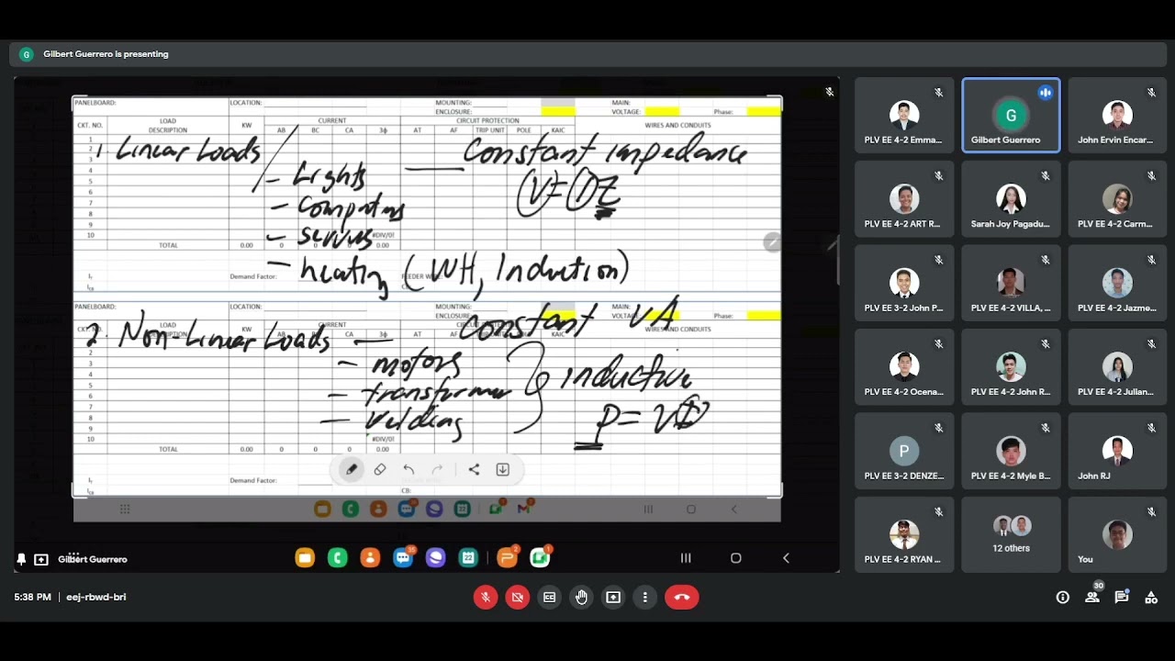Image resolution: width=1175 pixels, height=661 pixels.
Task: Click phone home navigation button
Action: (735, 558)
